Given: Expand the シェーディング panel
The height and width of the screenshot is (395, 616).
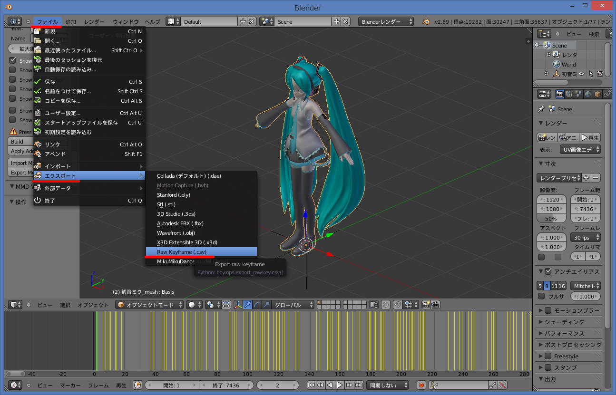Looking at the screenshot, I should click(565, 322).
